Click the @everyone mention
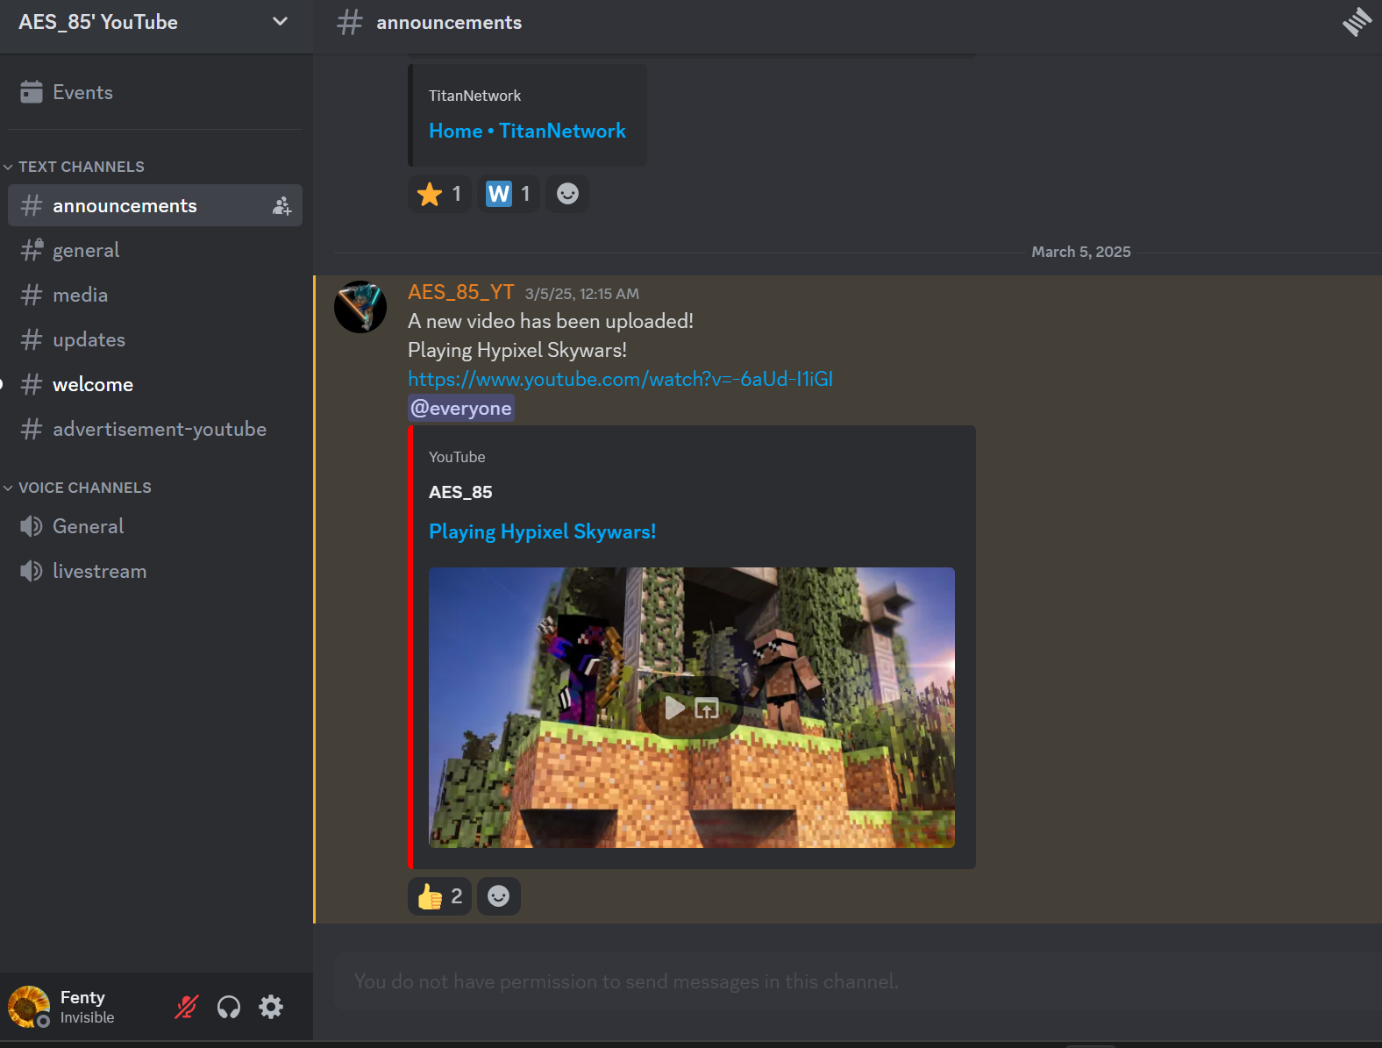The height and width of the screenshot is (1048, 1382). [461, 409]
